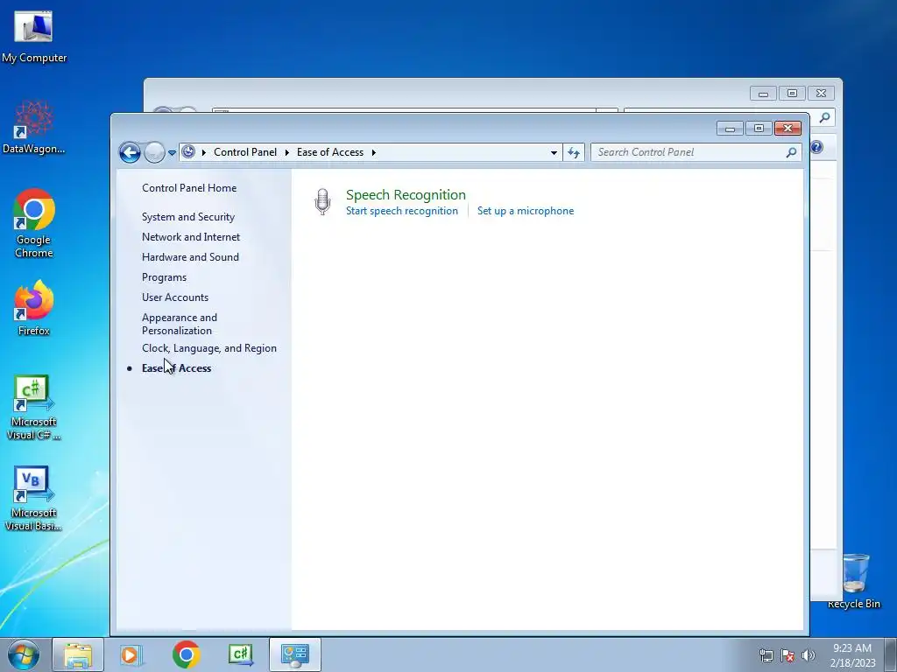Select Ease of Access breadcrumb
Screen dimensions: 897x672
330,152
